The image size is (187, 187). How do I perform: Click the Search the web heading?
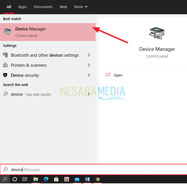(16, 85)
